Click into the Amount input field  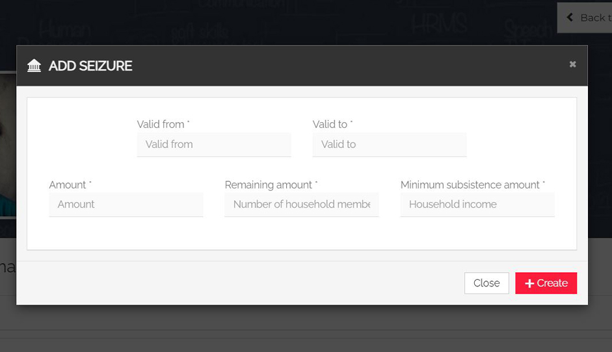point(126,204)
